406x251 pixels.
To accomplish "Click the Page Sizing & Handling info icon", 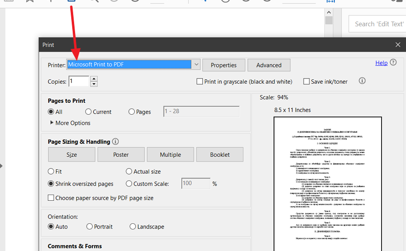I will click(115, 142).
